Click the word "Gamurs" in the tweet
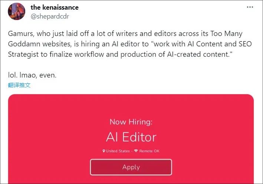263x184 pixels. (x=20, y=34)
